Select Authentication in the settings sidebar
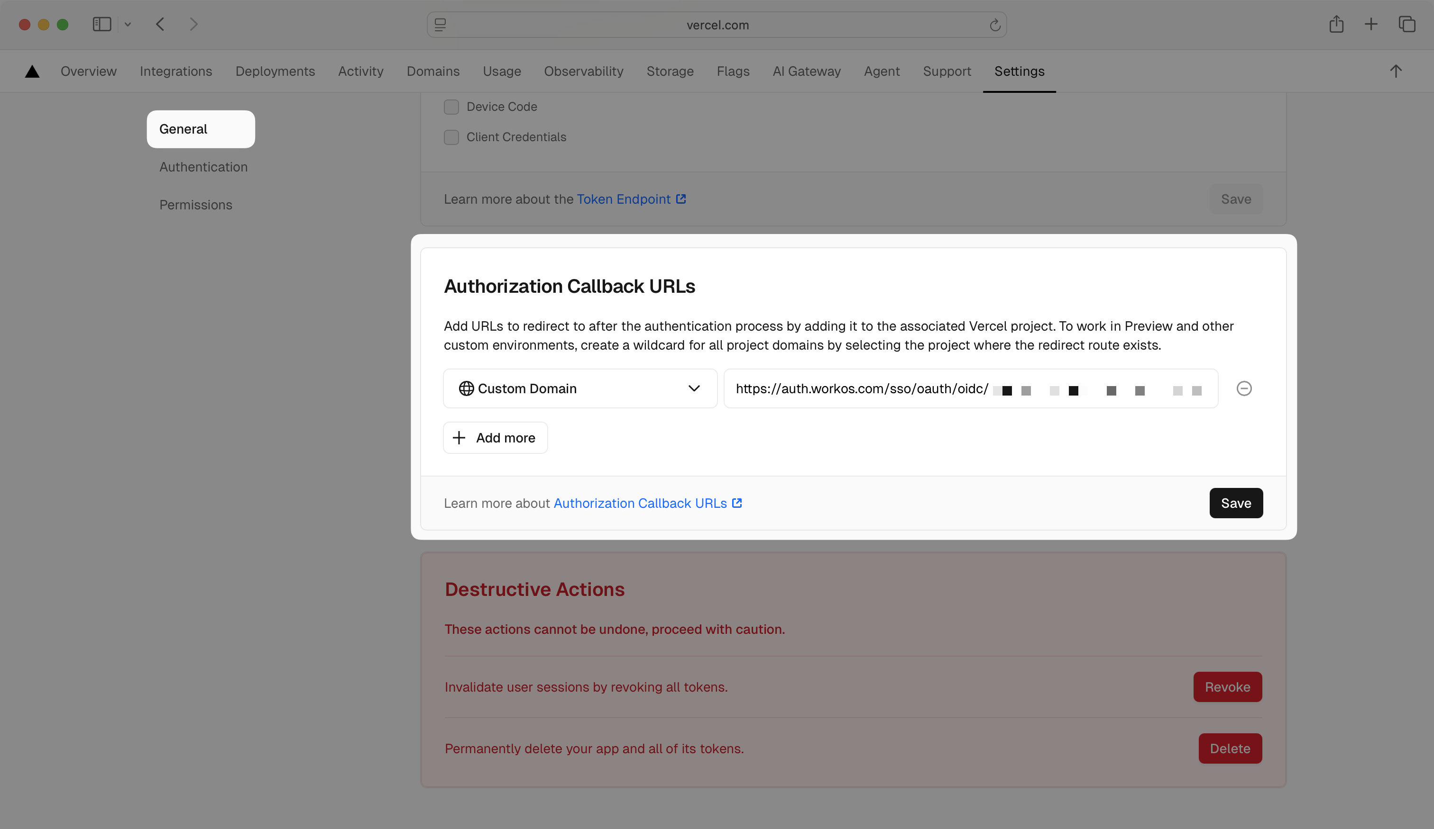 pos(203,167)
